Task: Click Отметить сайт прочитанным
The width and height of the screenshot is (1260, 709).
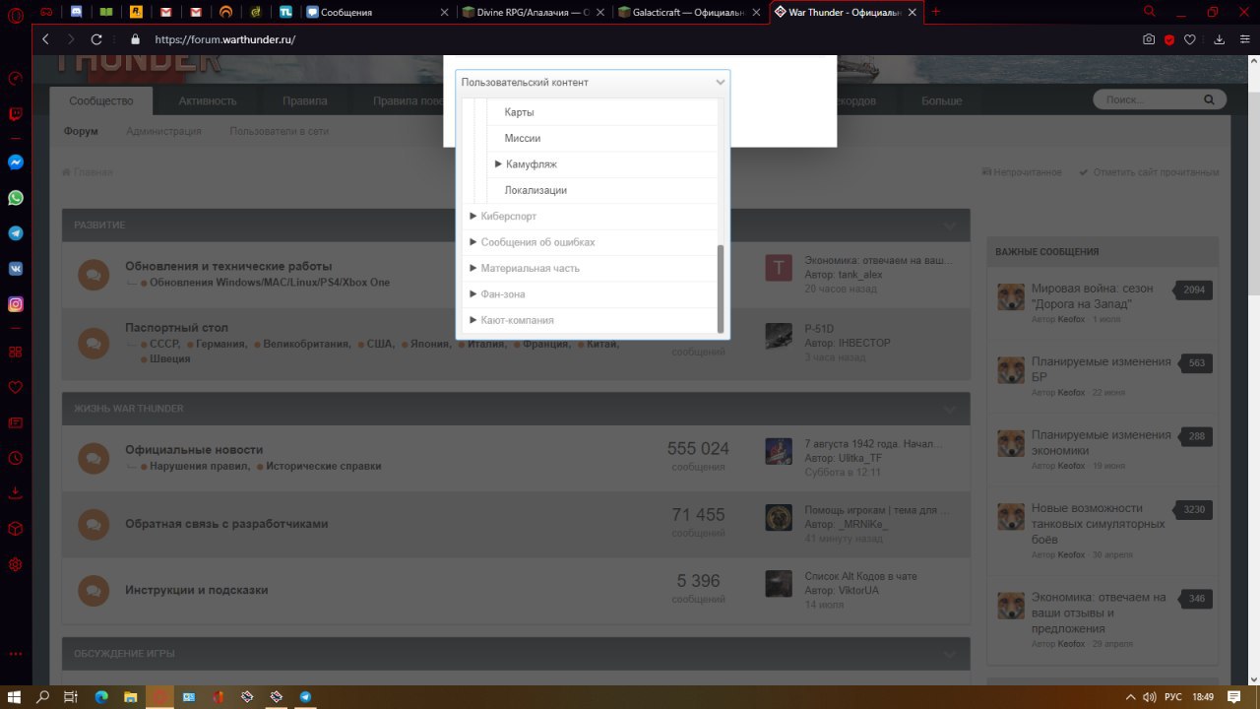Action: [1150, 172]
